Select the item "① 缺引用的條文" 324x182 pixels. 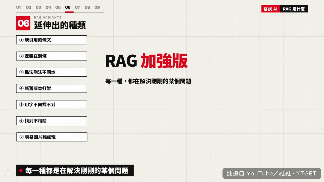click(x=52, y=40)
